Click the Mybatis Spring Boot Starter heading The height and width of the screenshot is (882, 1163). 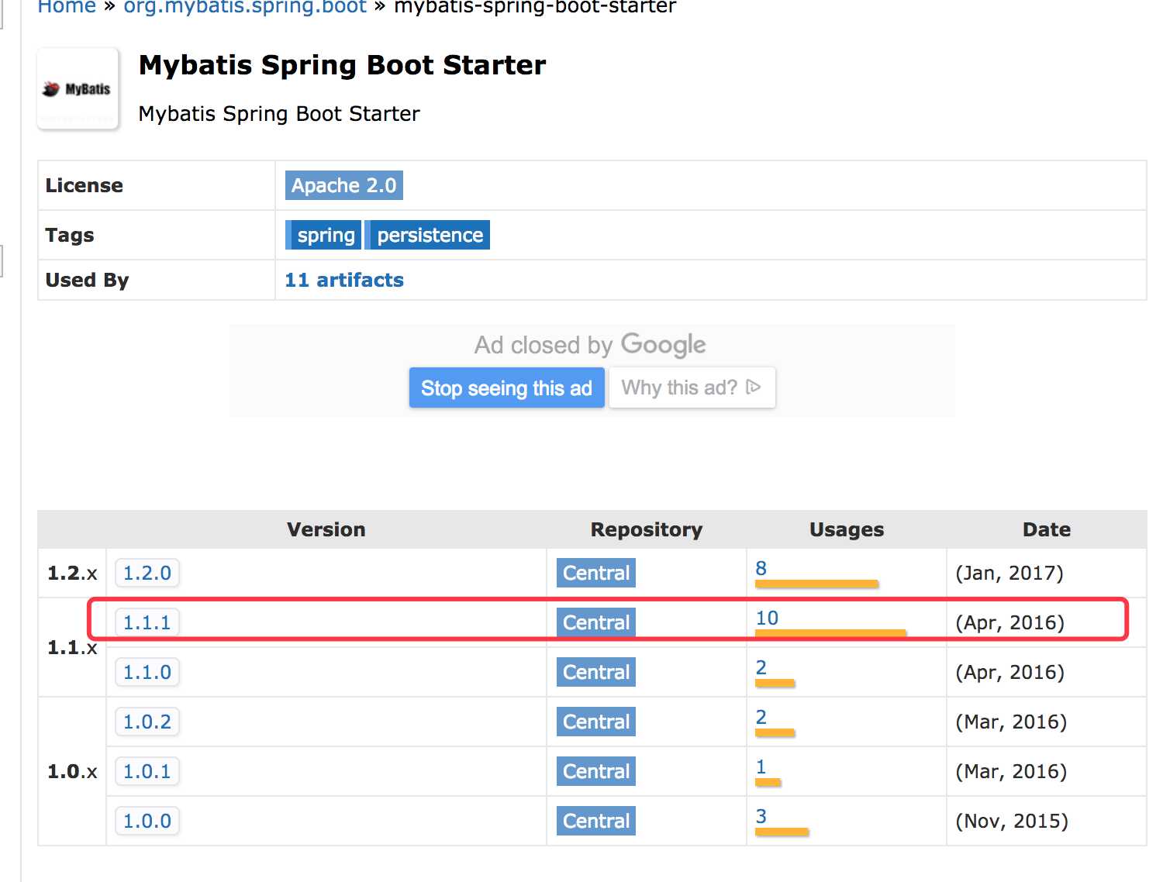click(x=342, y=65)
